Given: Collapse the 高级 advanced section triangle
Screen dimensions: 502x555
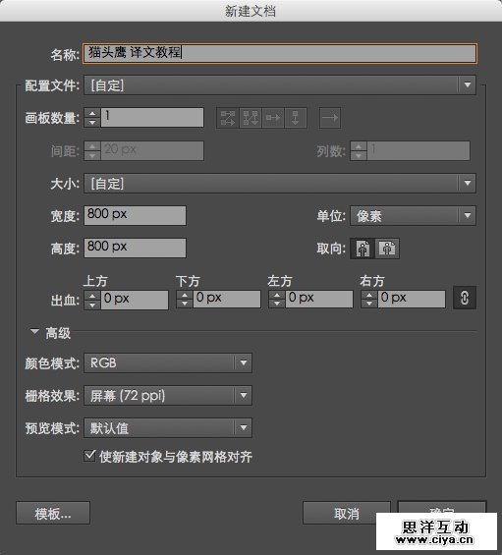Looking at the screenshot, I should tap(34, 332).
